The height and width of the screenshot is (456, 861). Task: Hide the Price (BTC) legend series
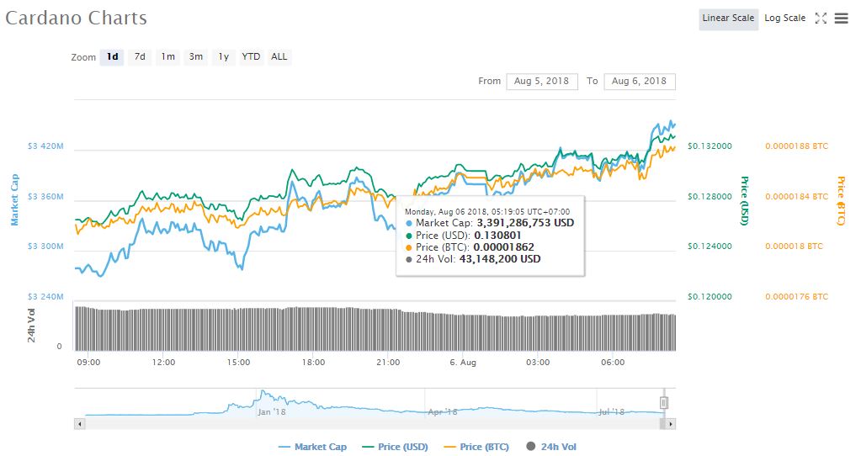click(x=476, y=447)
